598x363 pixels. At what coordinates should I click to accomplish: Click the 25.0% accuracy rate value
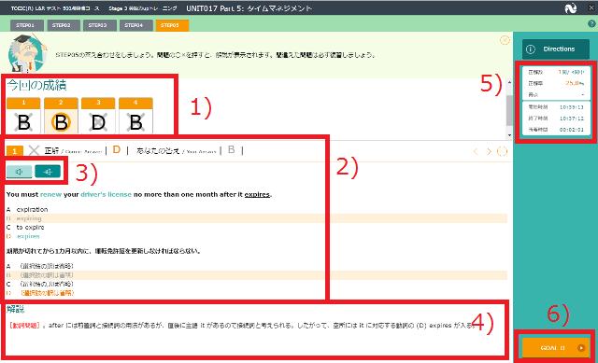575,83
